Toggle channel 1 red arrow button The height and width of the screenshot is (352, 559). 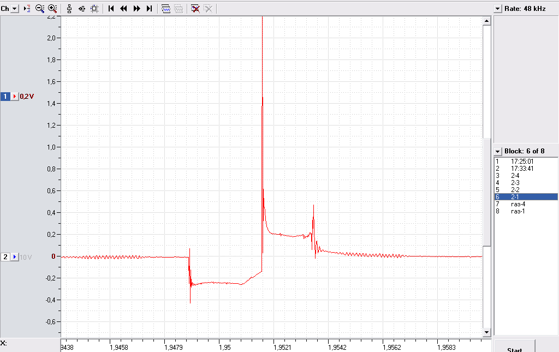(x=14, y=97)
